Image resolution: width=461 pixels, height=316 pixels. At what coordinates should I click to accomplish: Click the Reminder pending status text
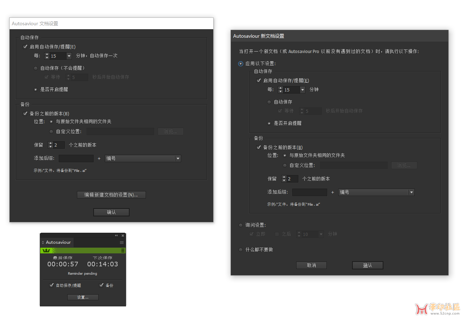pos(83,274)
